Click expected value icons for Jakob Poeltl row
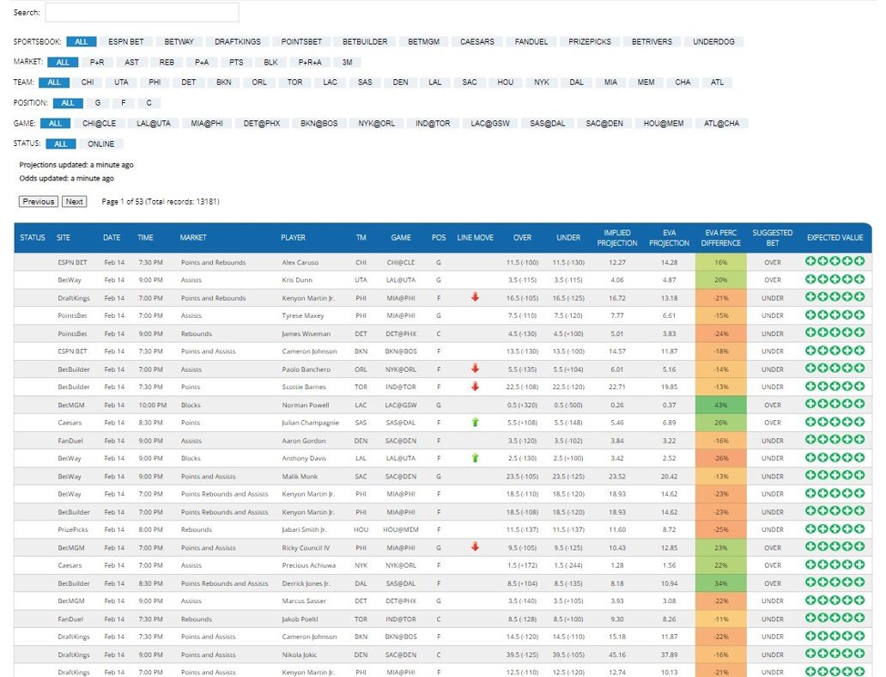This screenshot has height=677, width=886. (834, 618)
